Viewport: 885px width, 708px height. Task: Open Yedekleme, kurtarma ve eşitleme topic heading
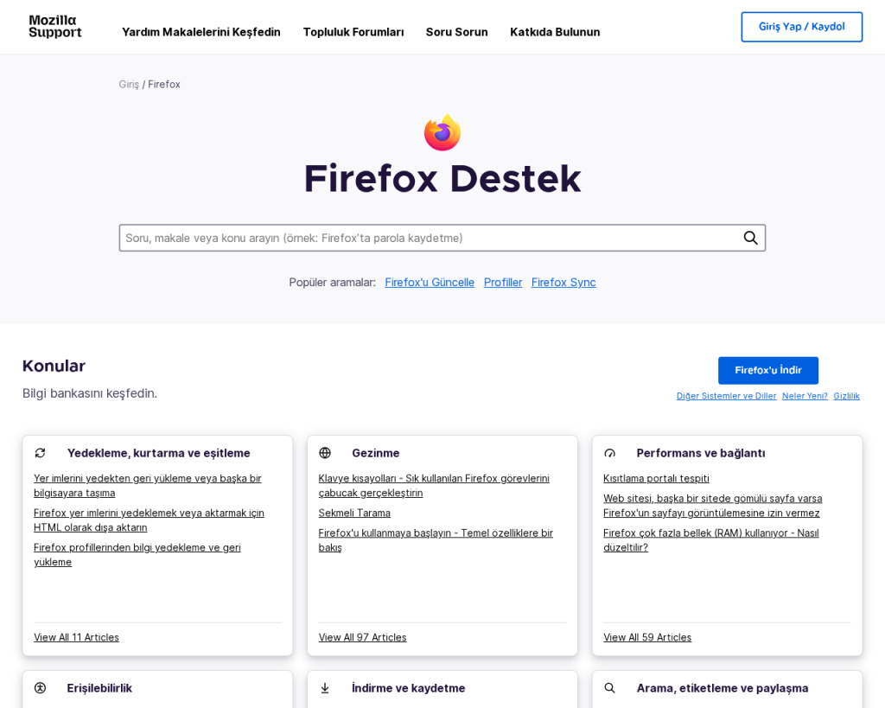[x=159, y=453]
